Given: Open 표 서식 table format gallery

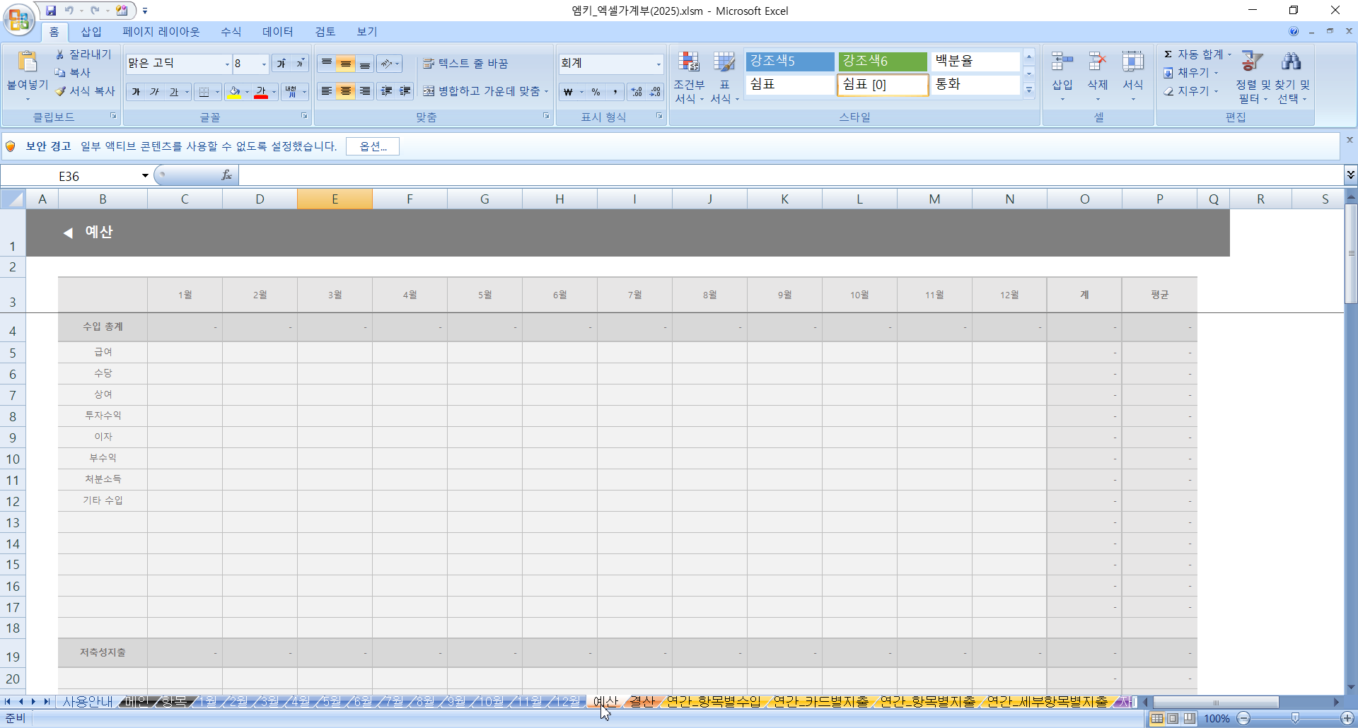Looking at the screenshot, I should 724,78.
